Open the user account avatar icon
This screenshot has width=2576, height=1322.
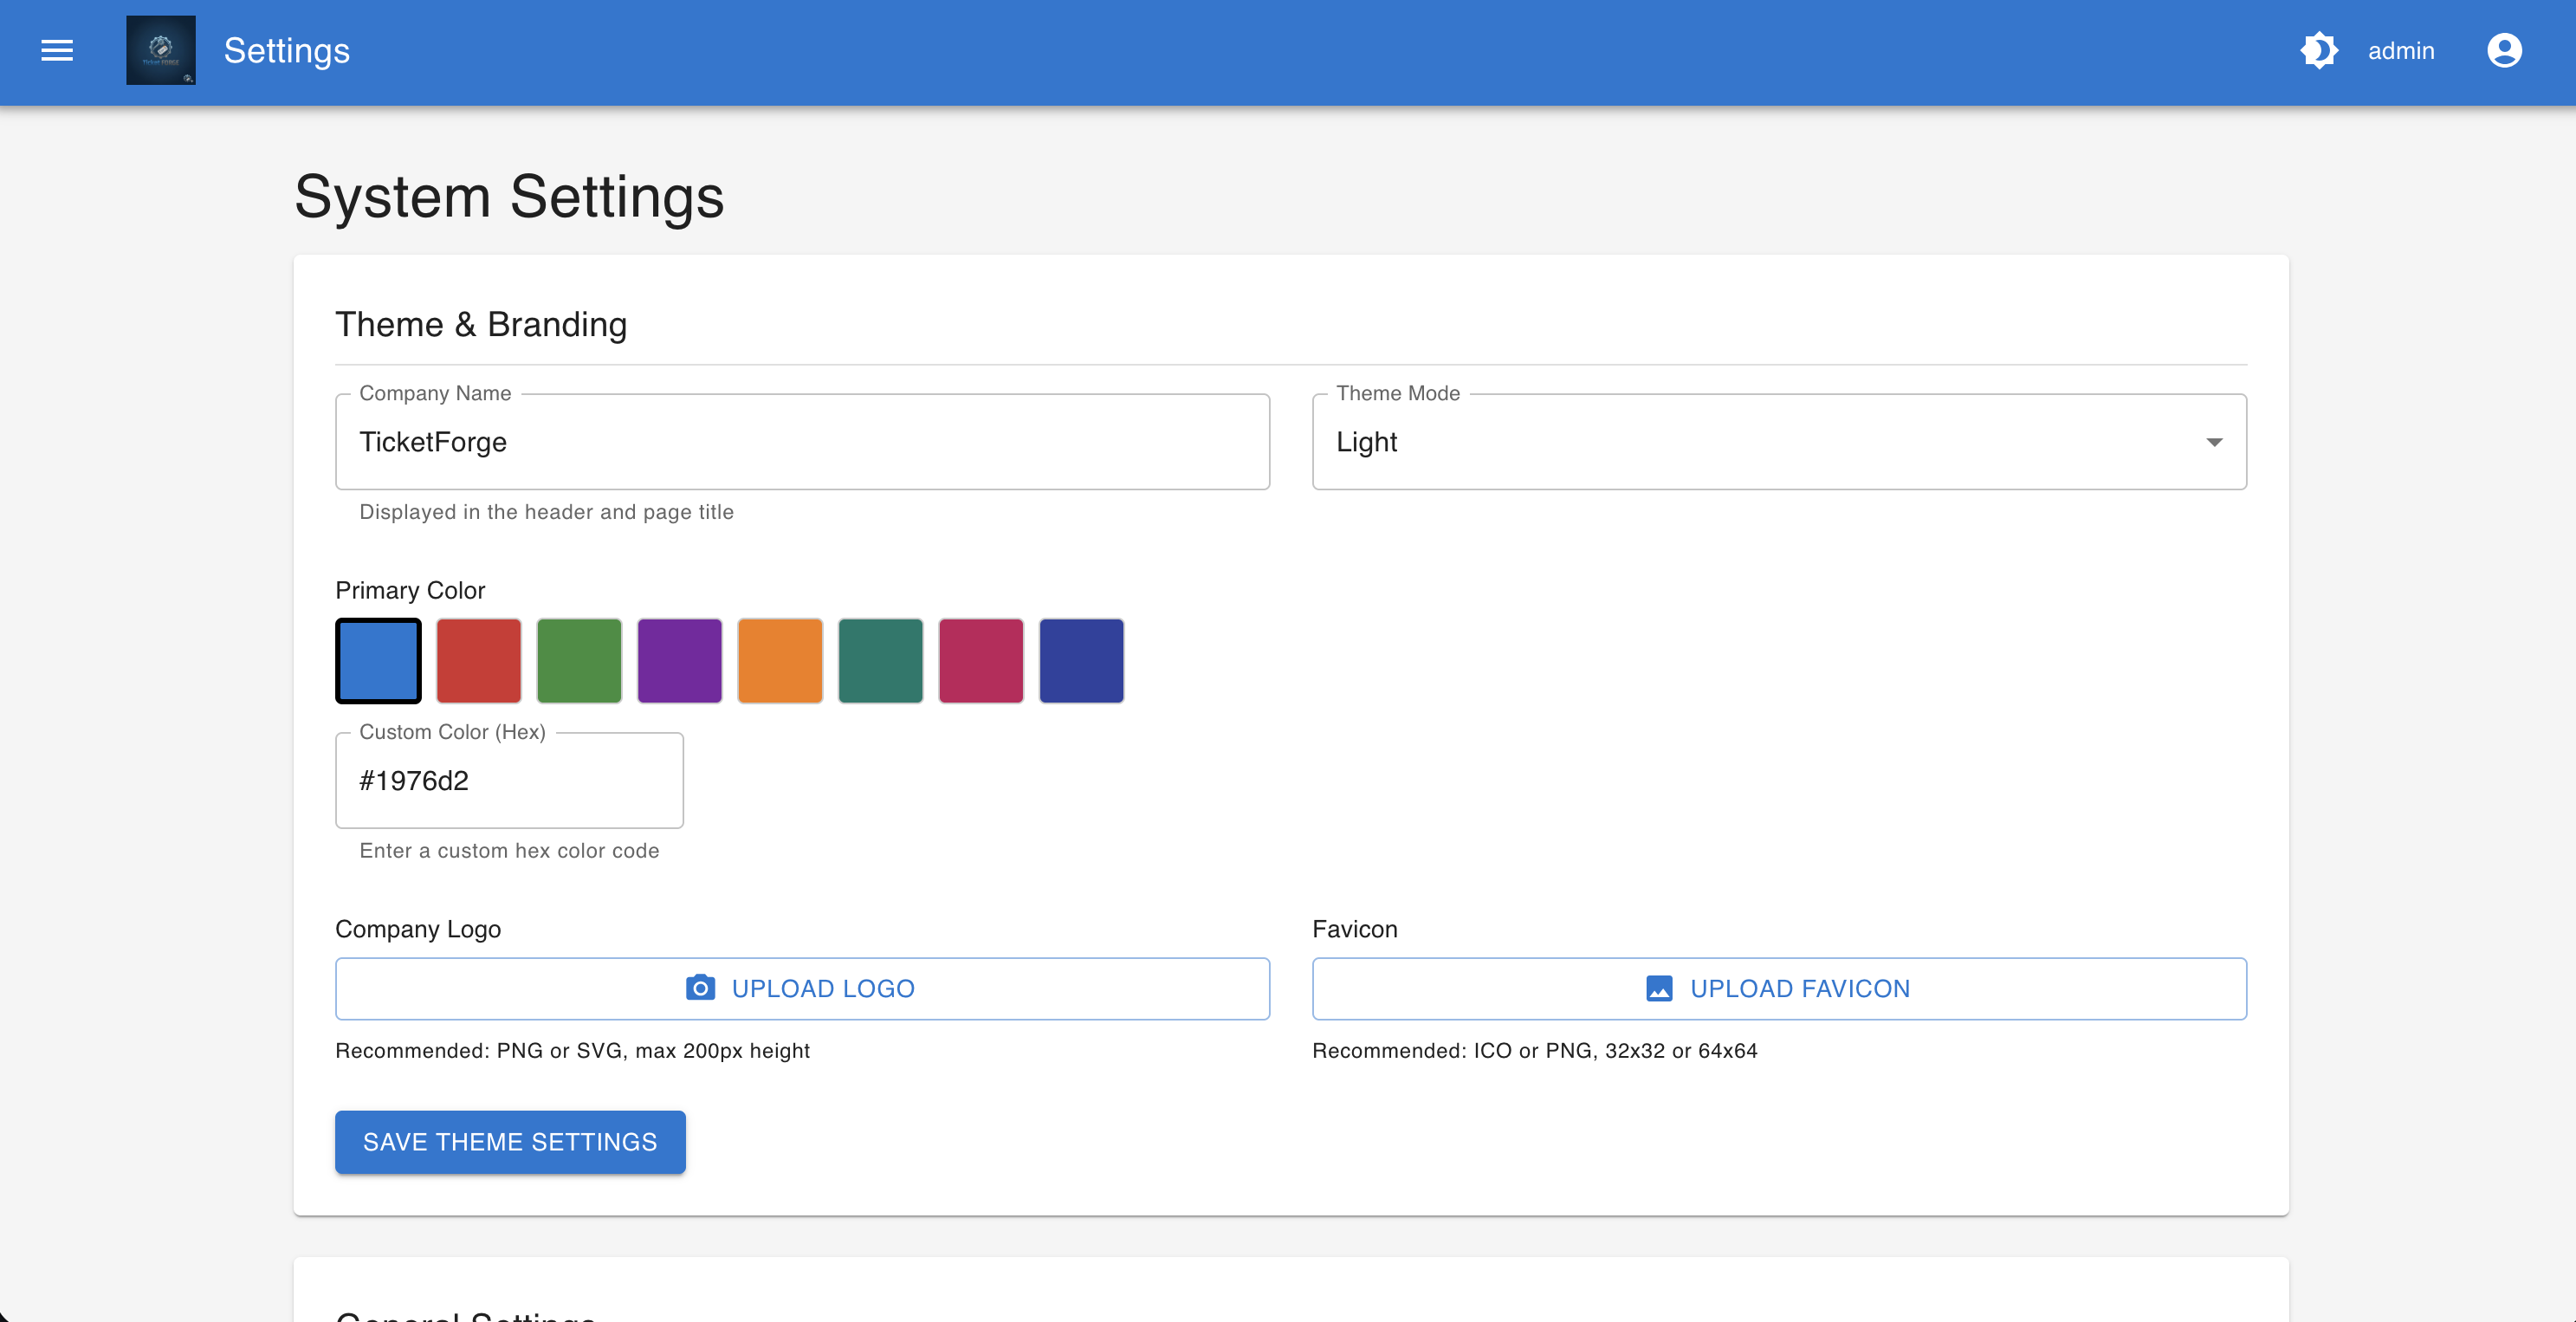2503,51
